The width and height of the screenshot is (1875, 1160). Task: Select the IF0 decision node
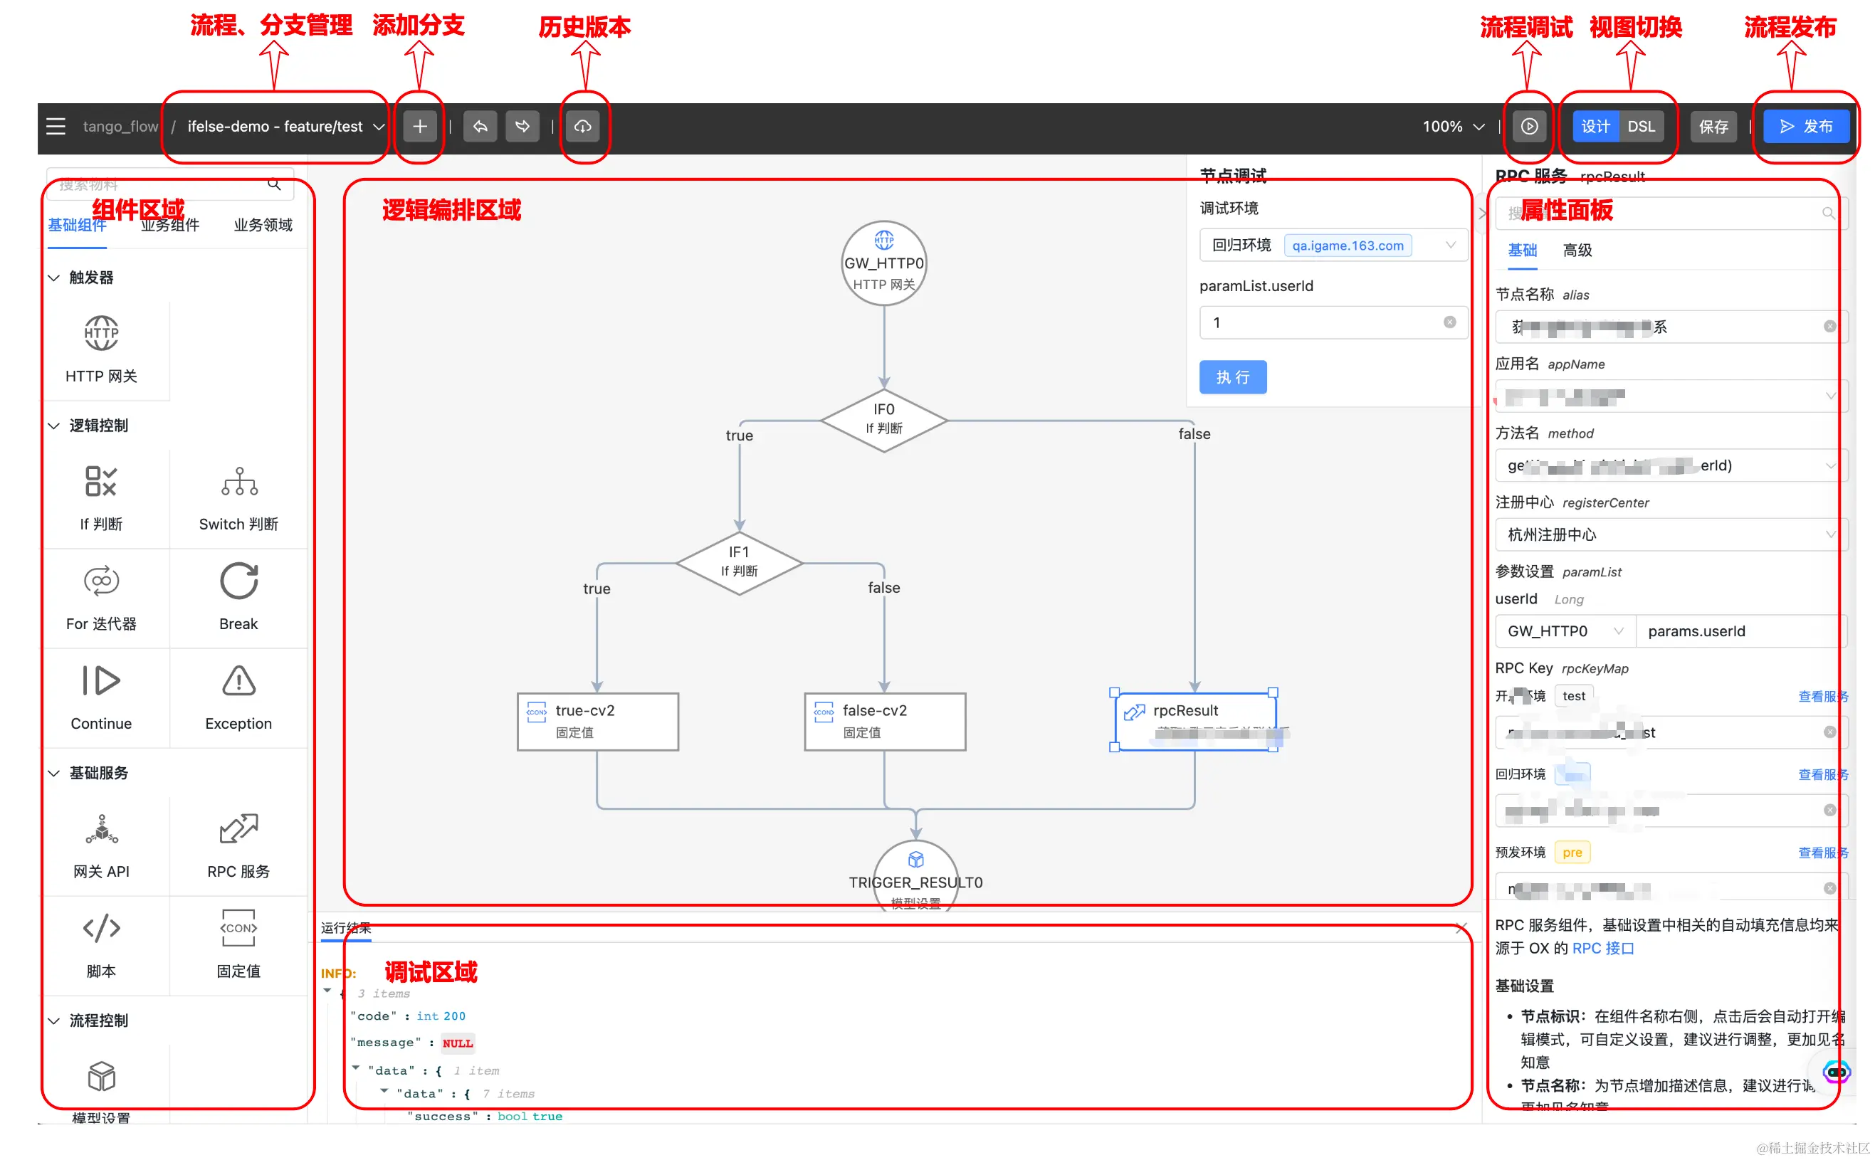tap(884, 421)
